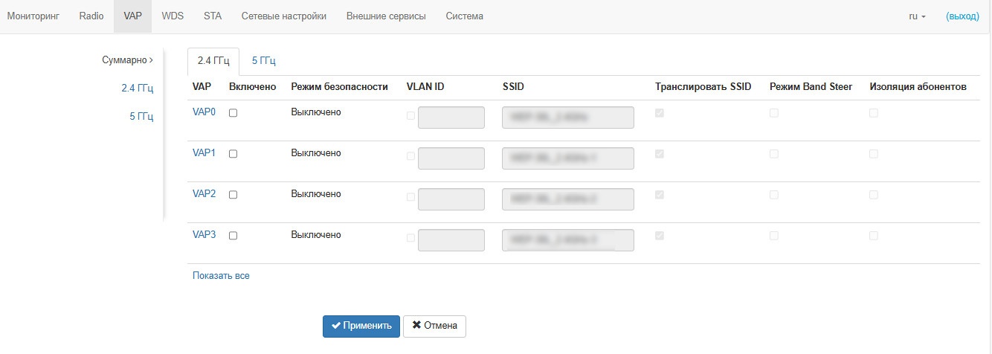Switch to the 5 ГГц tab
This screenshot has width=992, height=354.
tap(263, 61)
